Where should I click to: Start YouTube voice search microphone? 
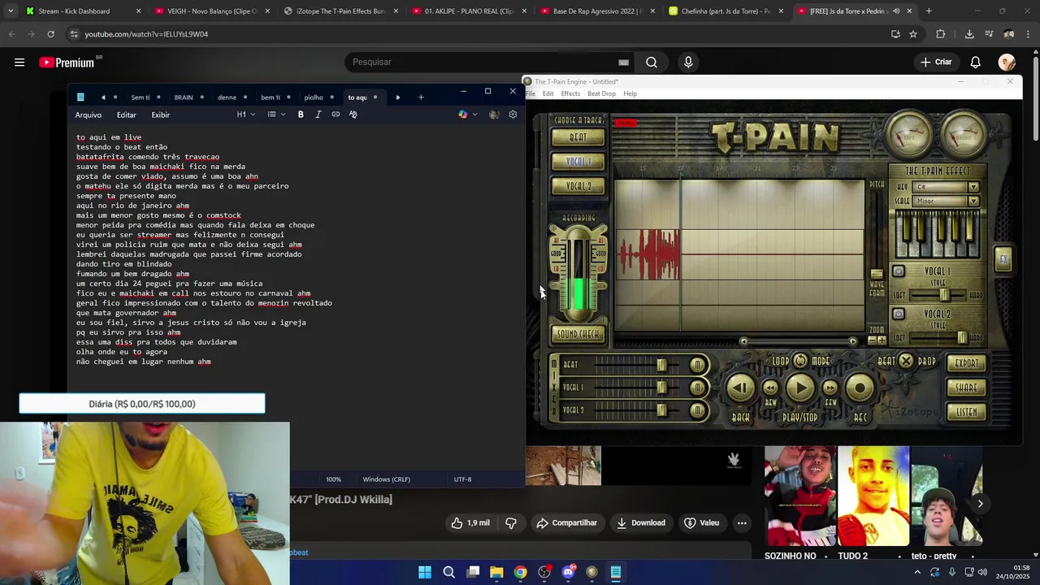688,63
